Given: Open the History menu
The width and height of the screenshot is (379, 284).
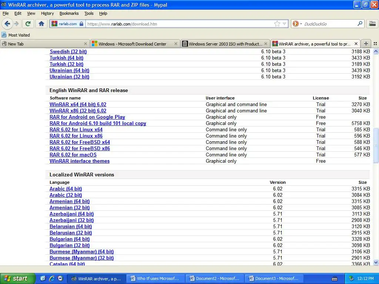Looking at the screenshot, I should pyautogui.click(x=47, y=13).
